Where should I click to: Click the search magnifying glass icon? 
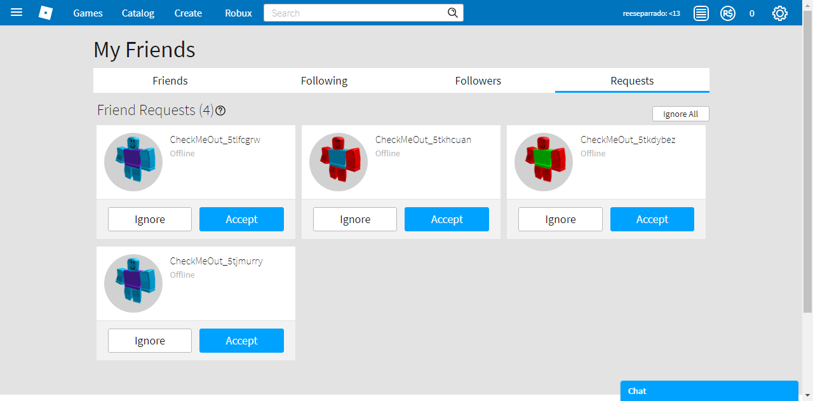[452, 13]
